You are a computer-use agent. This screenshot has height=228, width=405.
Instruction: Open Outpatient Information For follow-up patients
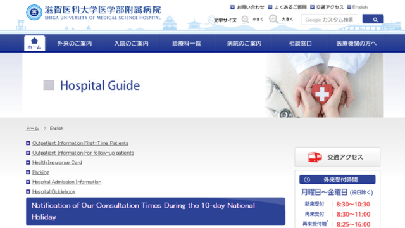pyautogui.click(x=83, y=153)
